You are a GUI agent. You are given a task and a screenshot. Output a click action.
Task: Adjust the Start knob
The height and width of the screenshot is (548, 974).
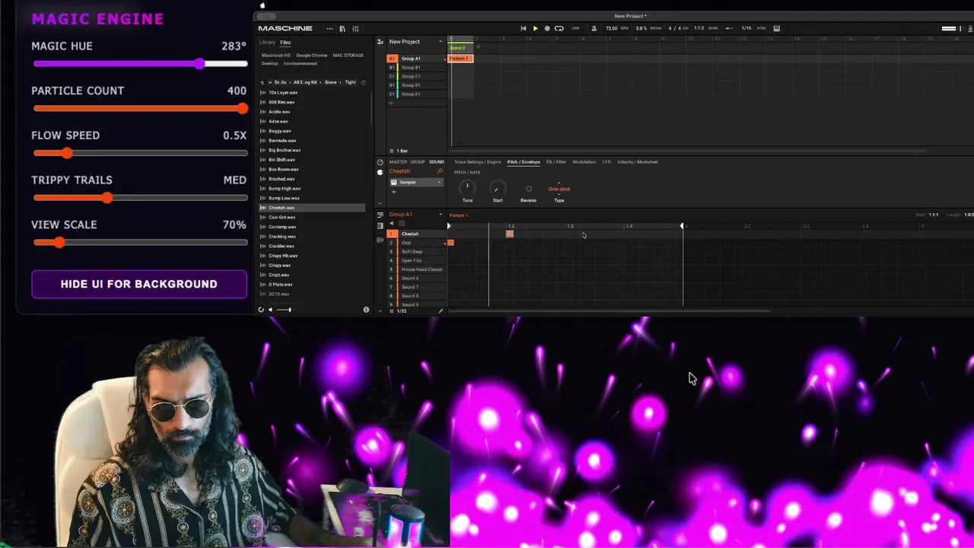pos(498,189)
